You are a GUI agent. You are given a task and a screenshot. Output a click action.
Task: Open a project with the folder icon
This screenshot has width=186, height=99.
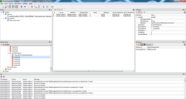click(6, 7)
